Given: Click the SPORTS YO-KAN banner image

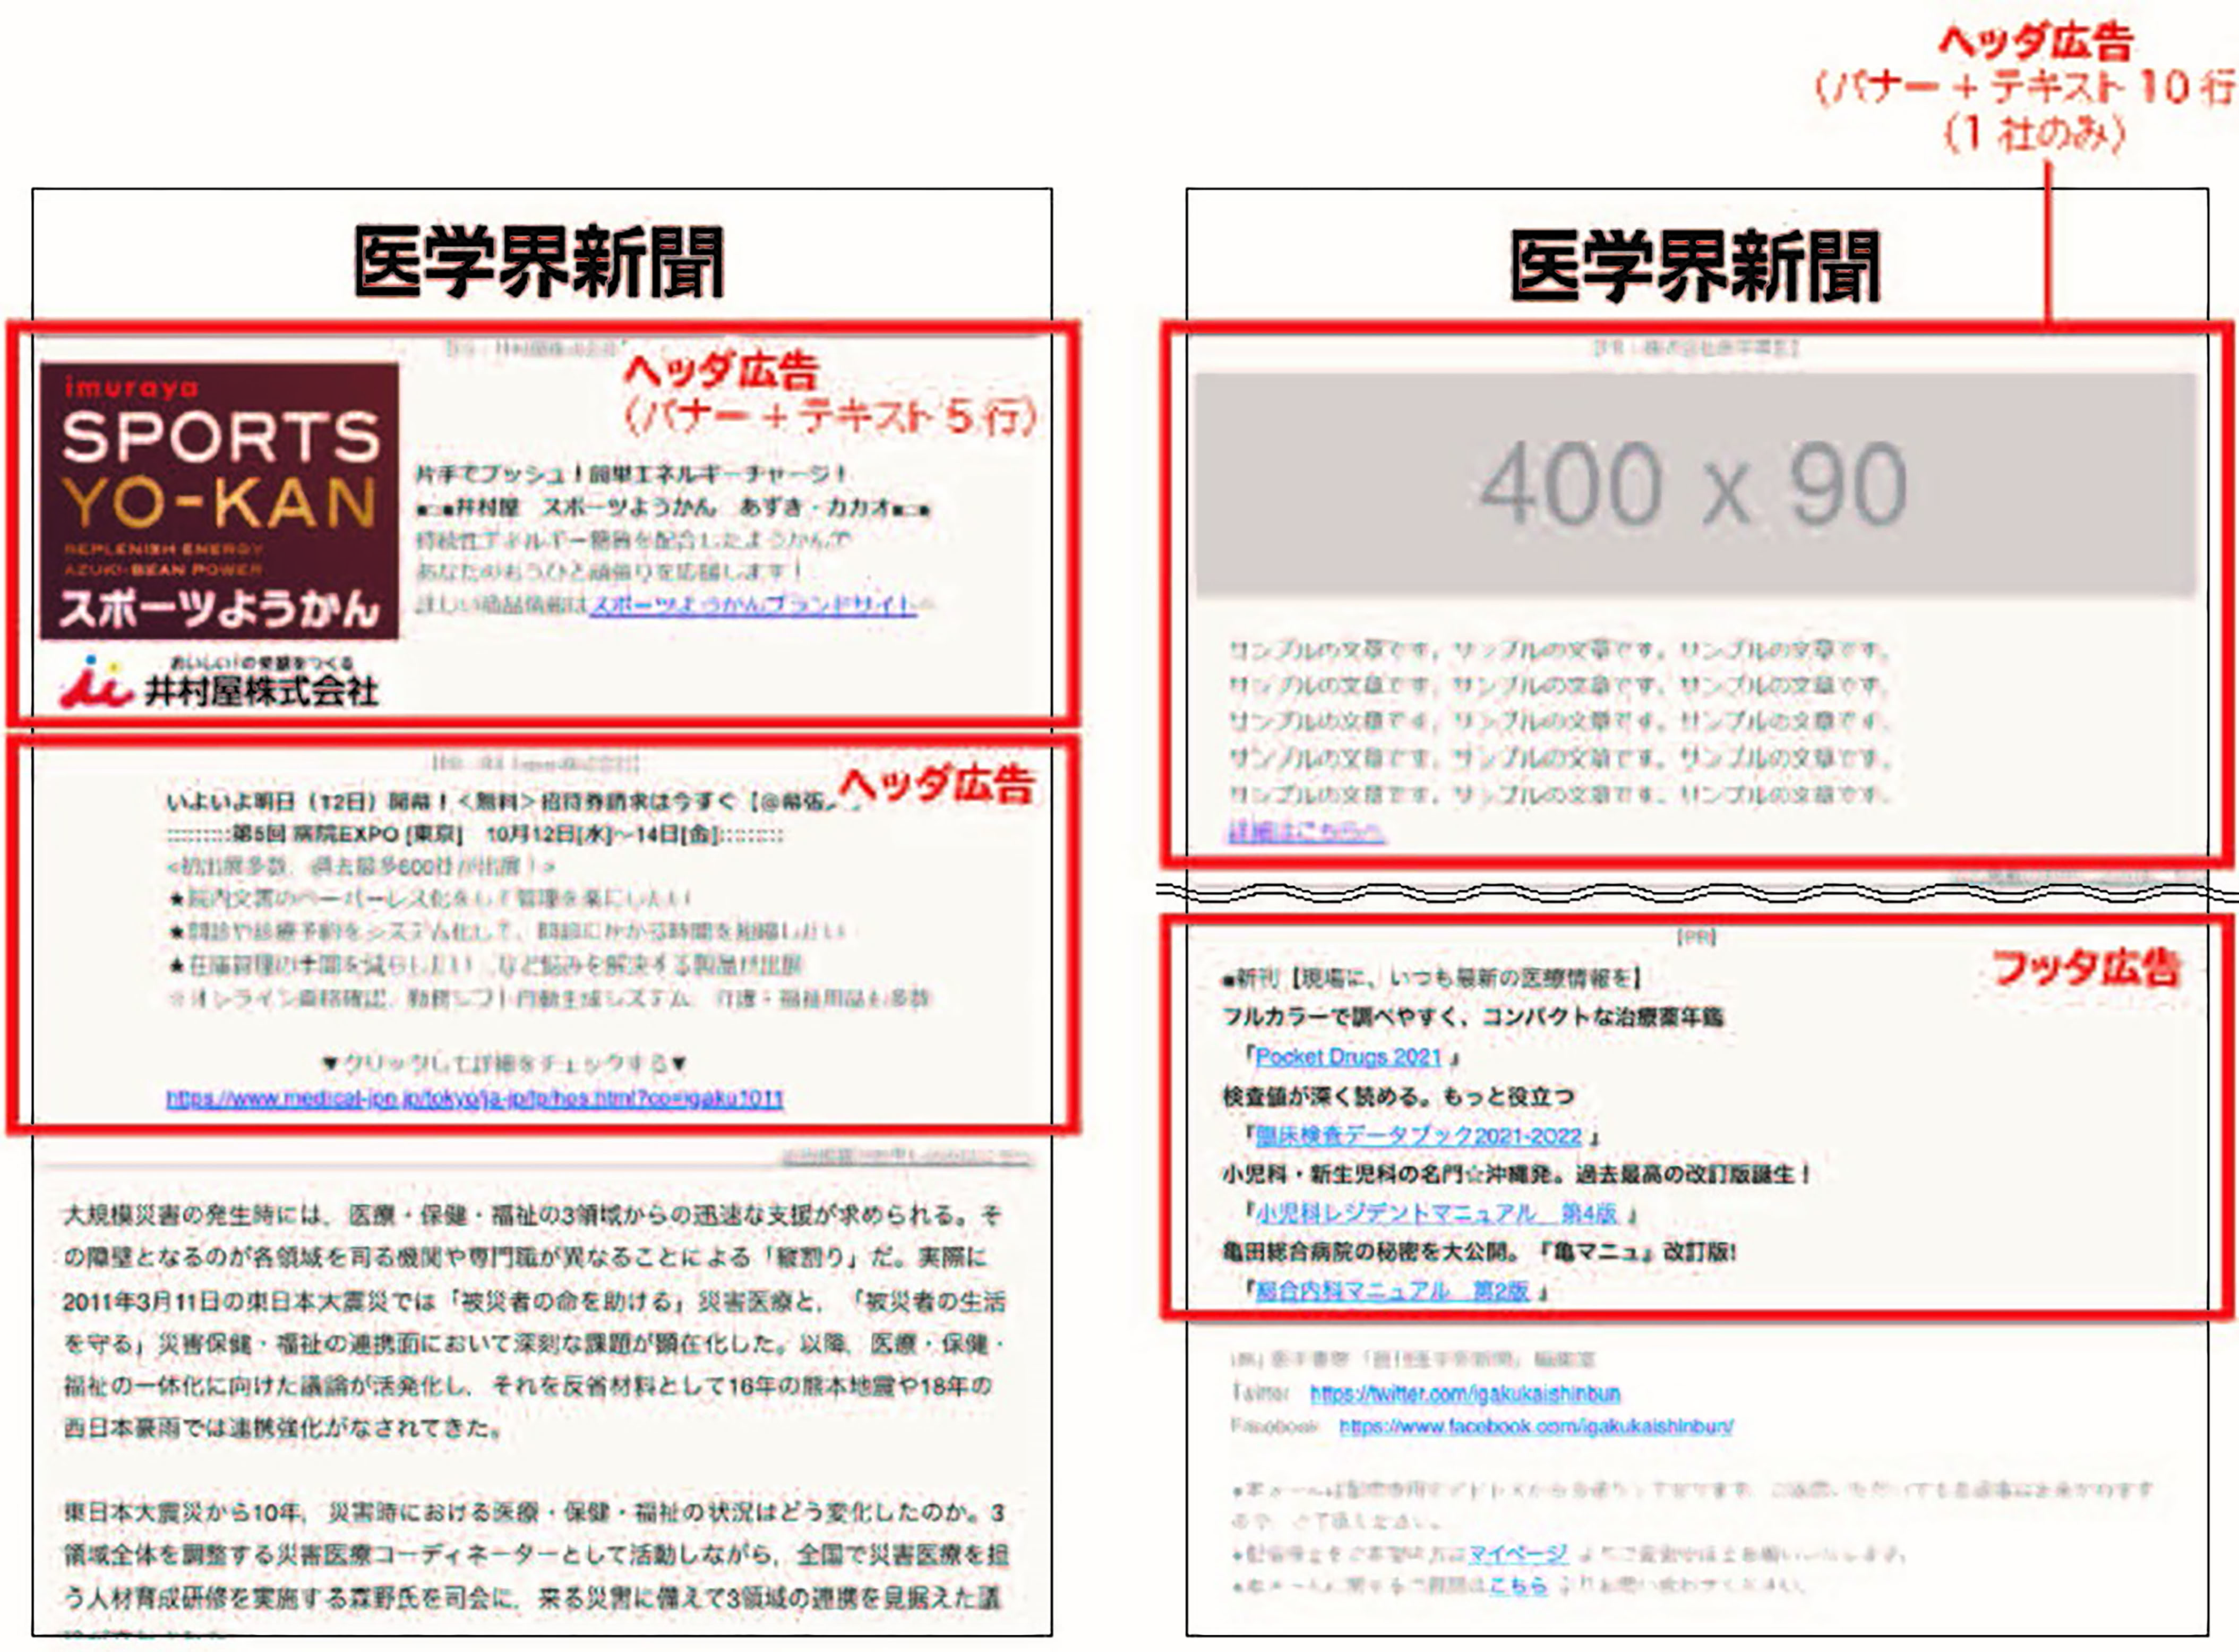Looking at the screenshot, I should (x=219, y=501).
